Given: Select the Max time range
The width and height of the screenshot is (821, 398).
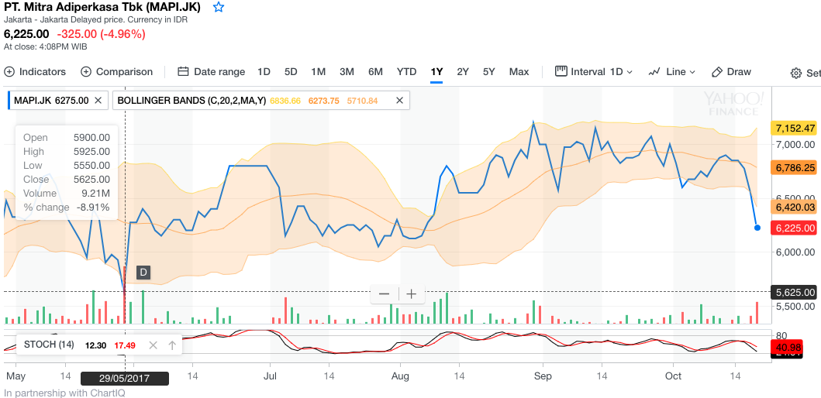Looking at the screenshot, I should click(x=519, y=72).
